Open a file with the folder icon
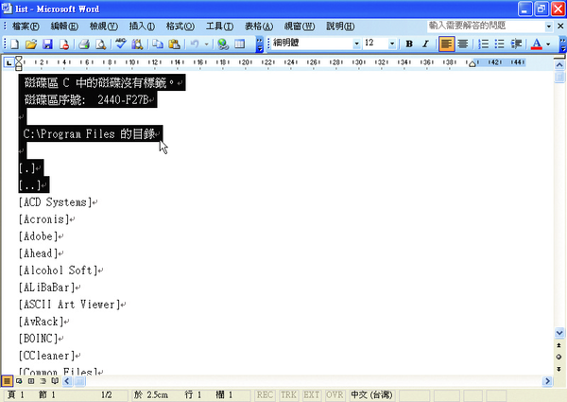Viewport: 567px width, 402px height. (x=31, y=44)
